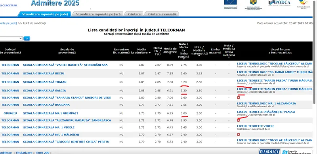The image size is (317, 154).
Task: Open Liceul Teoretic Videle link
Action: [255, 126]
